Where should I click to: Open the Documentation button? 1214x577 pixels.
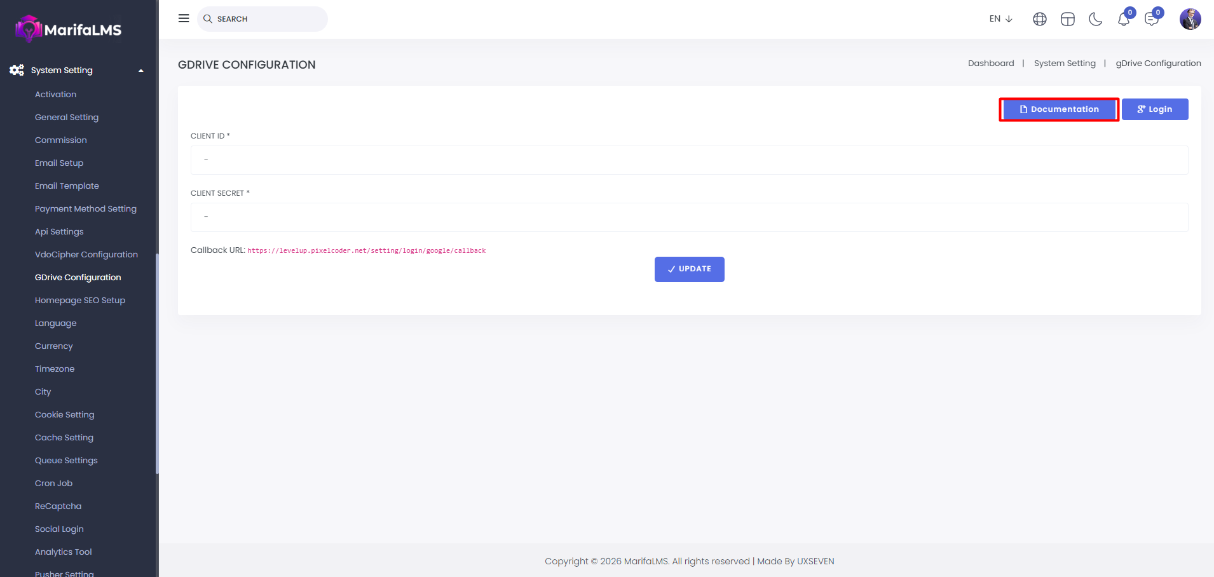click(x=1059, y=109)
